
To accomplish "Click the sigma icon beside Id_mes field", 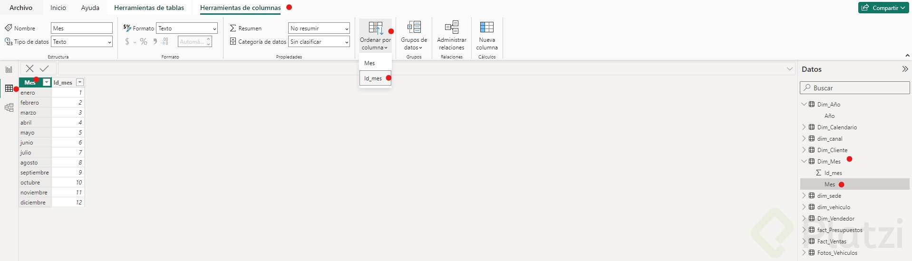I will click(818, 173).
